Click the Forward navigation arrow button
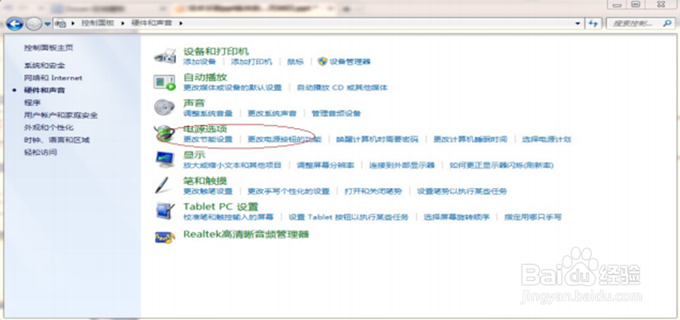The width and height of the screenshot is (680, 320). coord(34,23)
